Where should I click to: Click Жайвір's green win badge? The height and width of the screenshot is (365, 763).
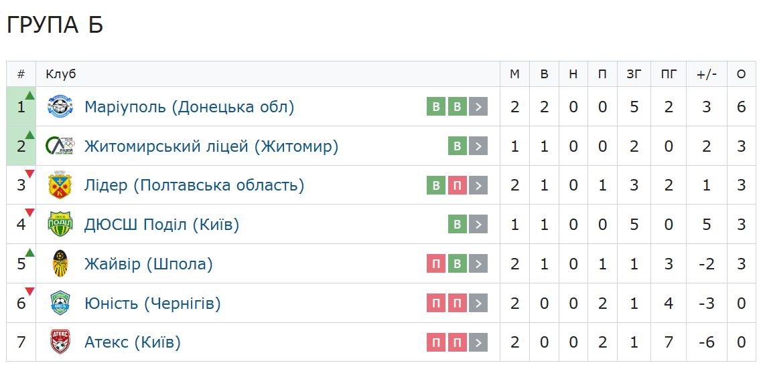click(457, 264)
